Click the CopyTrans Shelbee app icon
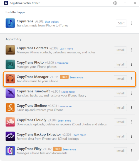 point(10,108)
